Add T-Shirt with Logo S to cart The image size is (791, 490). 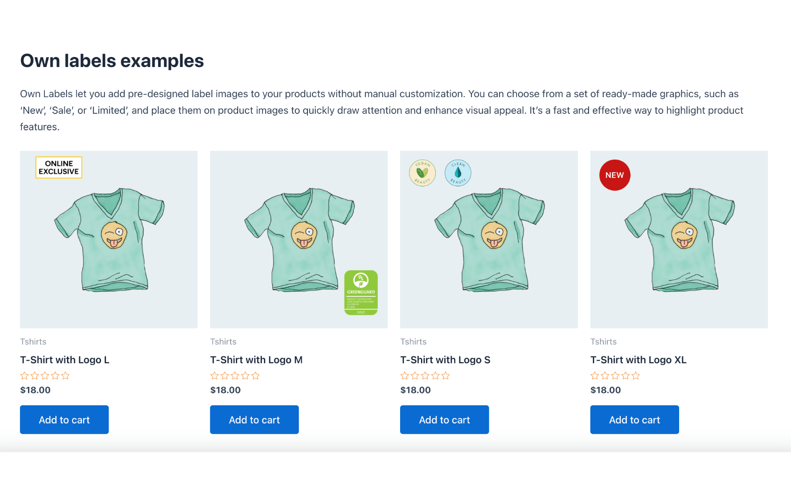pos(445,420)
